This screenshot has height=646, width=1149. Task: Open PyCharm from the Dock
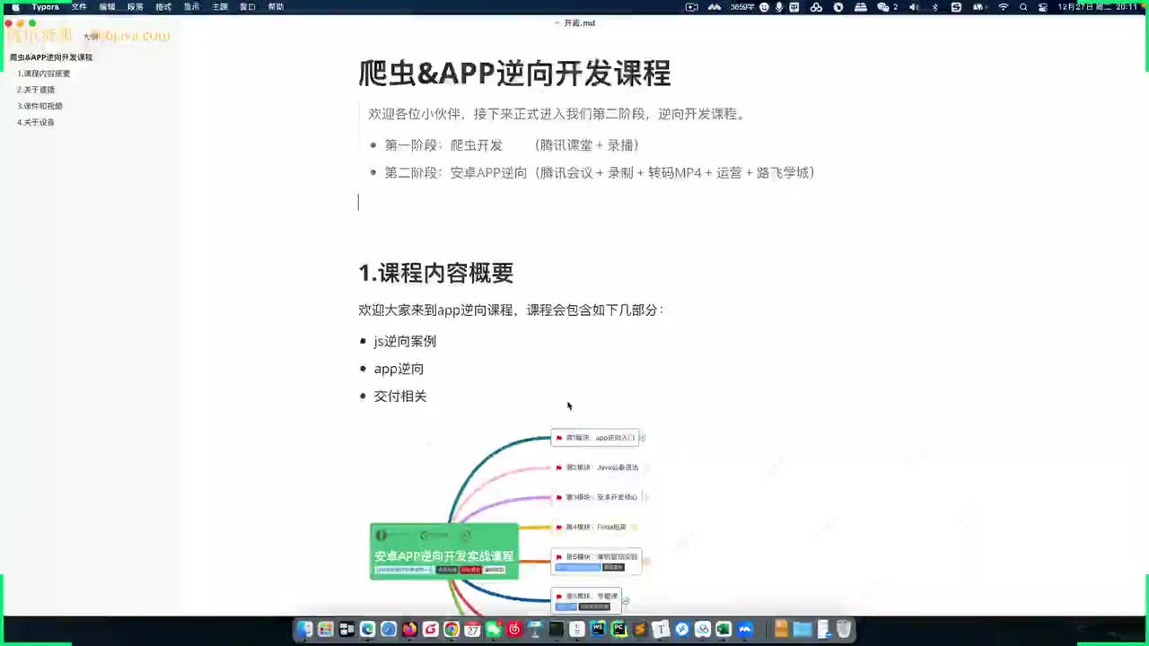618,630
